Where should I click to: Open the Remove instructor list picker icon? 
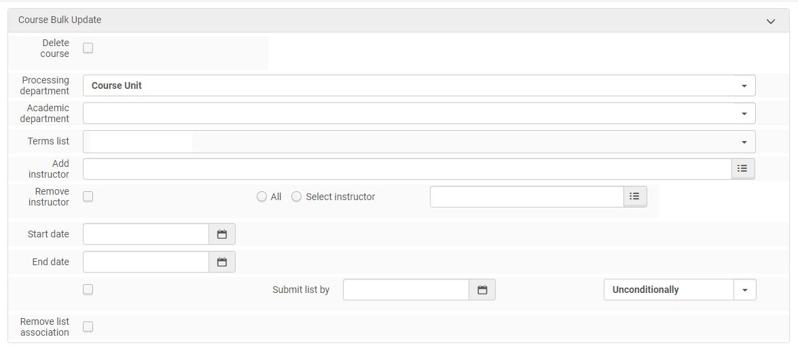[x=634, y=197]
